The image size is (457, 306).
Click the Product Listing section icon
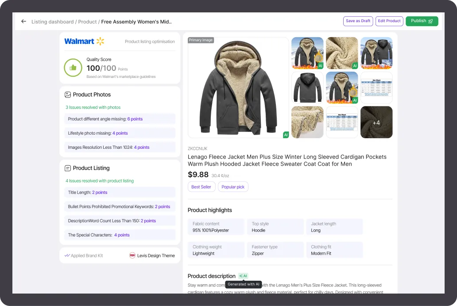pyautogui.click(x=68, y=168)
